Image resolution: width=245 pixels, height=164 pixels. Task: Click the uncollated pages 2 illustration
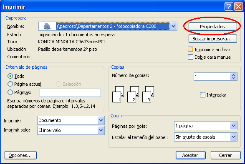133,94
